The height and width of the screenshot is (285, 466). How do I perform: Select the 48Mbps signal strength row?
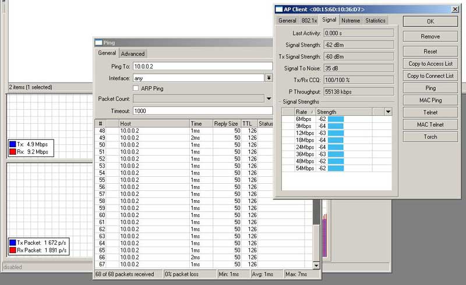337,161
